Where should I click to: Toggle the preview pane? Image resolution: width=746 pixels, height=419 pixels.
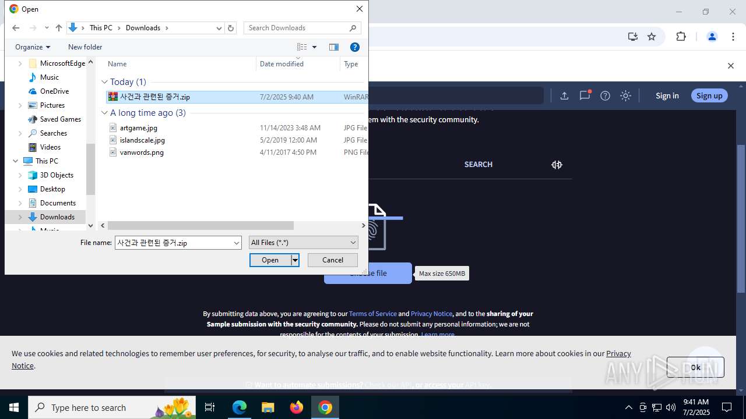[x=334, y=47]
